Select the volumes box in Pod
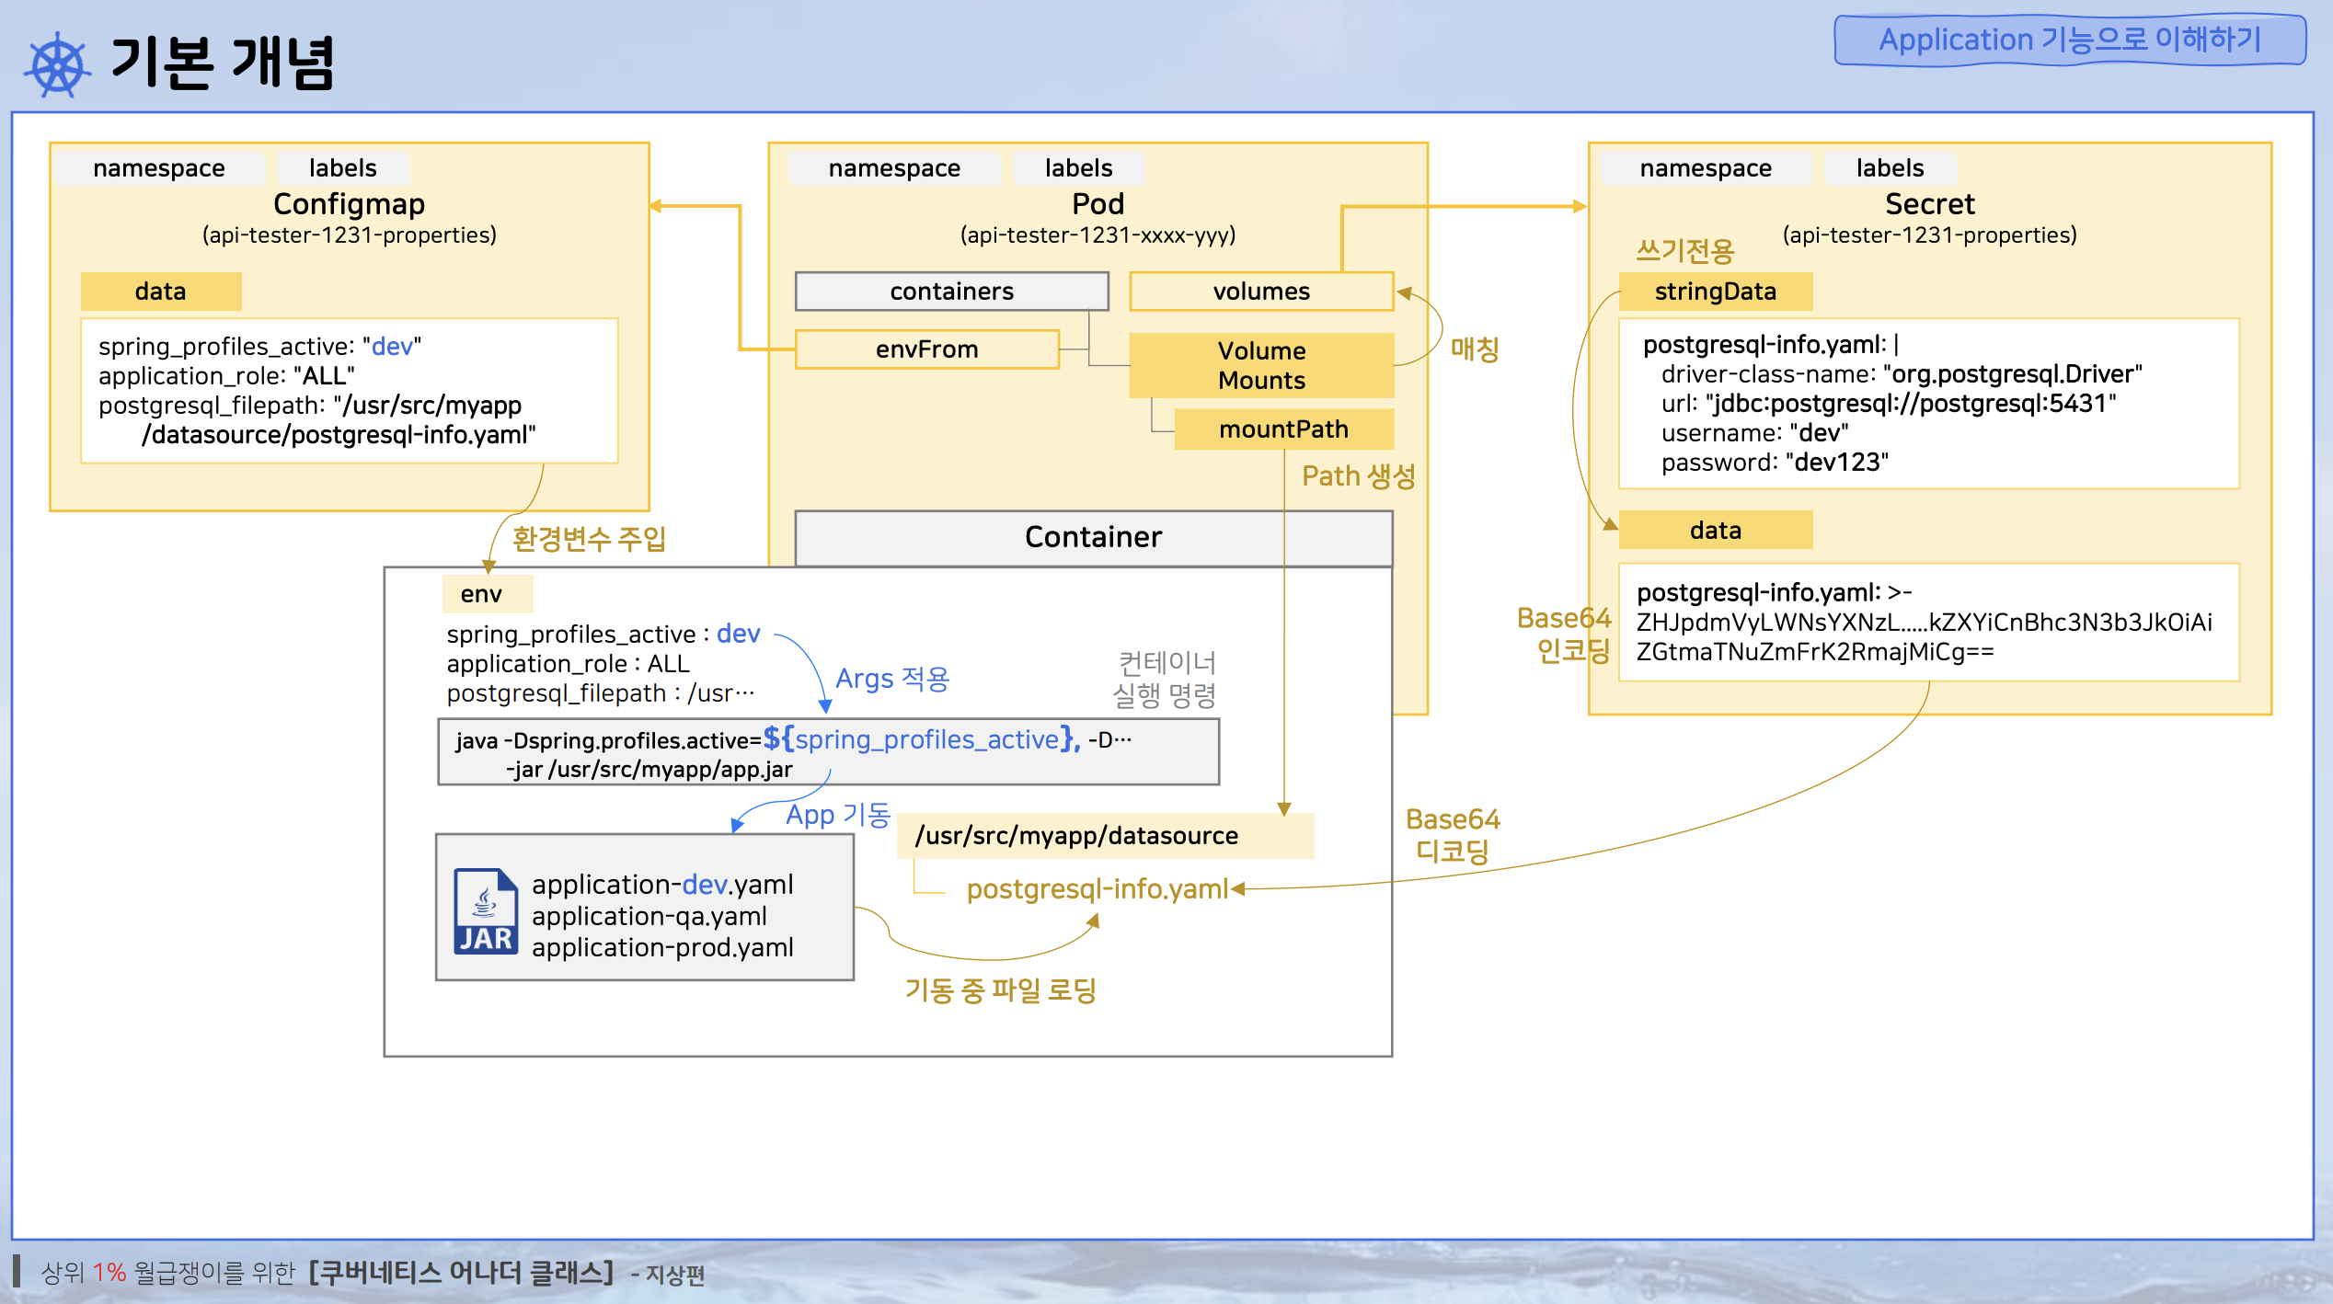 (x=1260, y=292)
